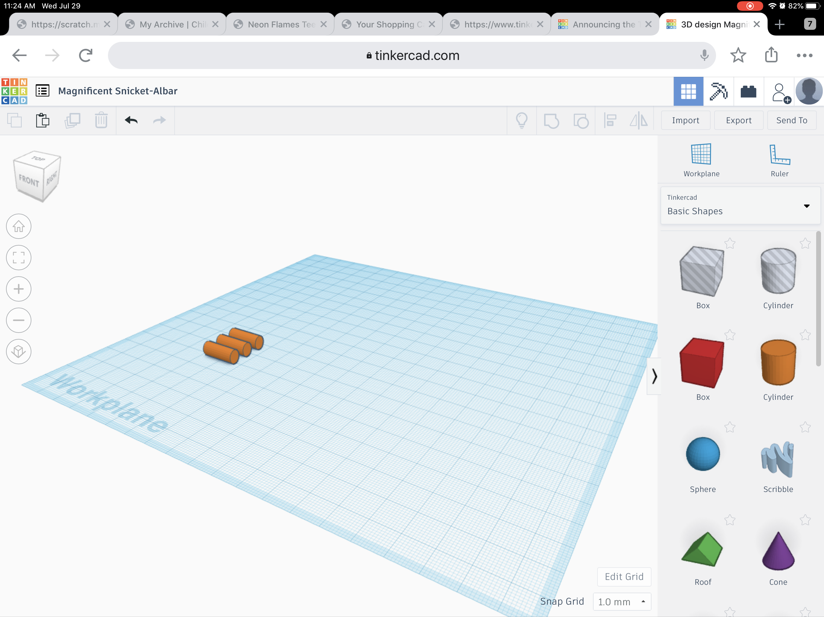This screenshot has height=617, width=824.
Task: Select the Workplane tool
Action: [702, 160]
